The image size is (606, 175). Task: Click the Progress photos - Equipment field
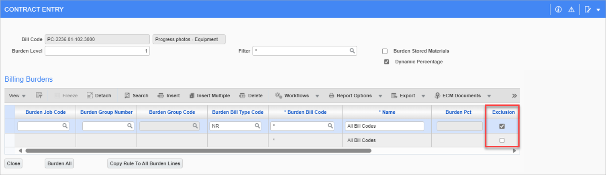pos(189,39)
